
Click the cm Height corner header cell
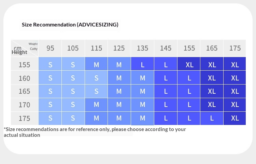24,48
